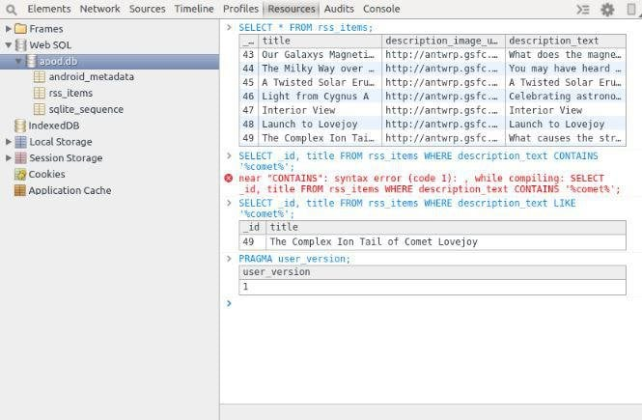Collapse the apod.db database node

(x=18, y=62)
